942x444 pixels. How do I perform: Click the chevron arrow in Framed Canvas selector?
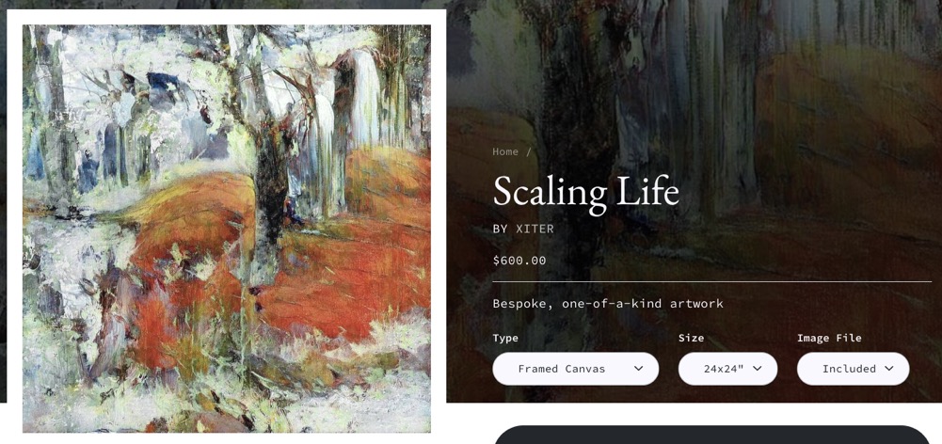point(638,369)
